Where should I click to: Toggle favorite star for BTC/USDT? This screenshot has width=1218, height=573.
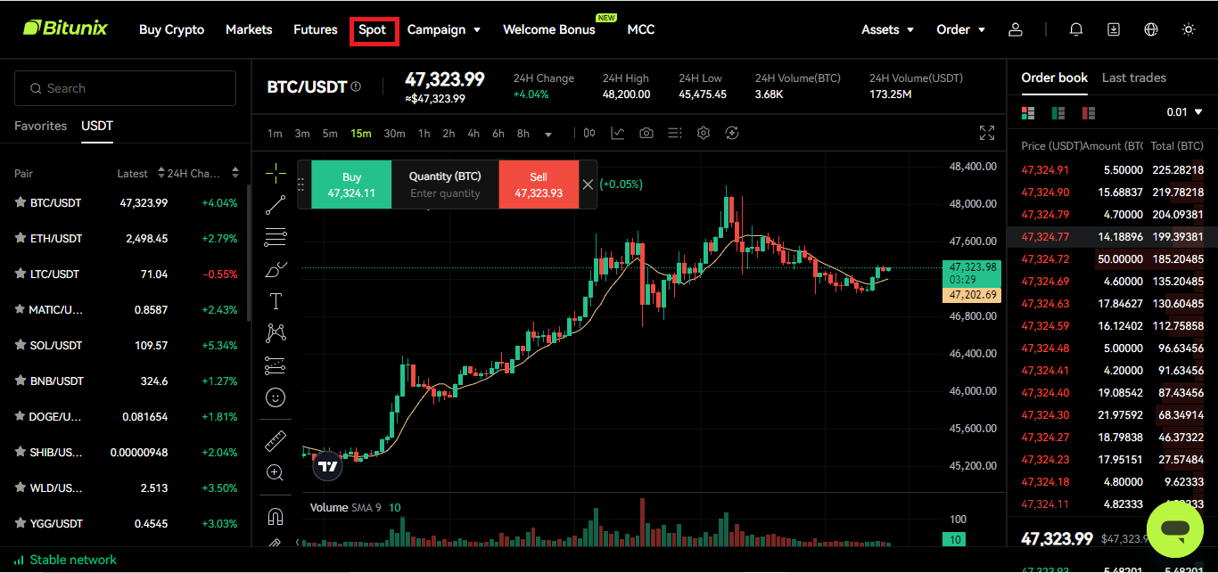point(20,202)
